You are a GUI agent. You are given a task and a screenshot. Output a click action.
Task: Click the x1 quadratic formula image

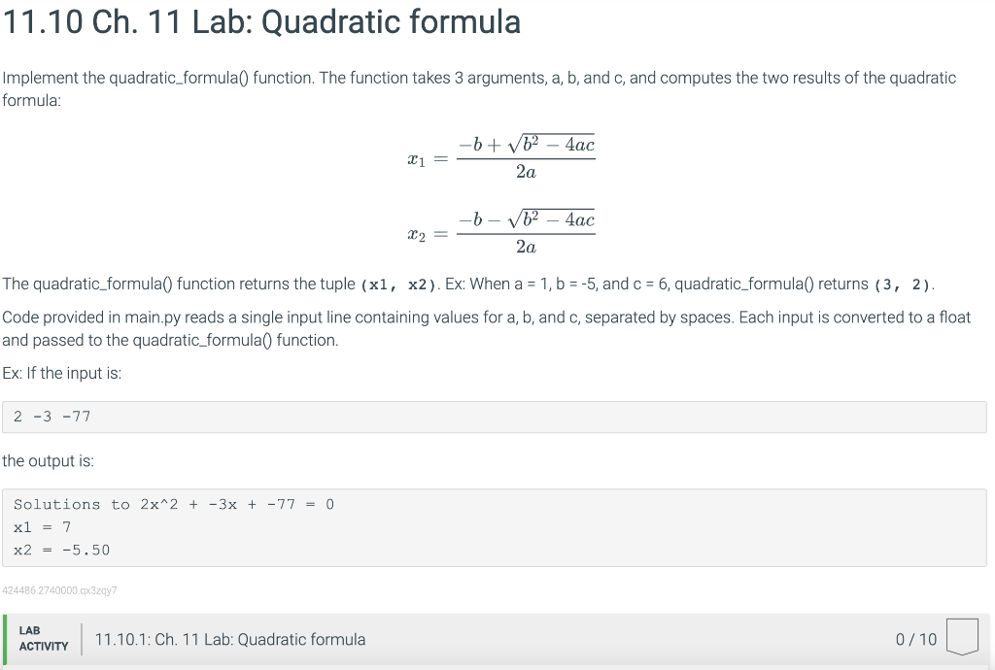pyautogui.click(x=500, y=155)
